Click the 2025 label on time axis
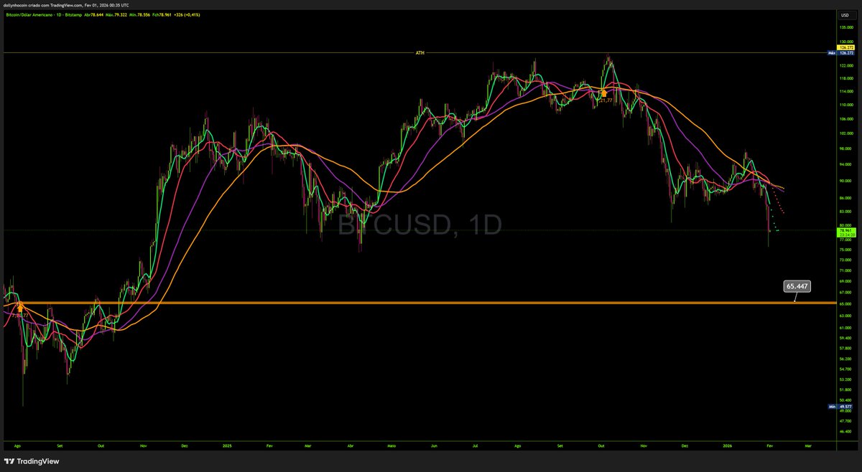 (x=226, y=445)
